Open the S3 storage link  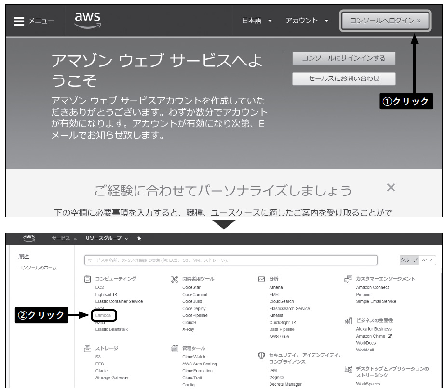pyautogui.click(x=98, y=357)
